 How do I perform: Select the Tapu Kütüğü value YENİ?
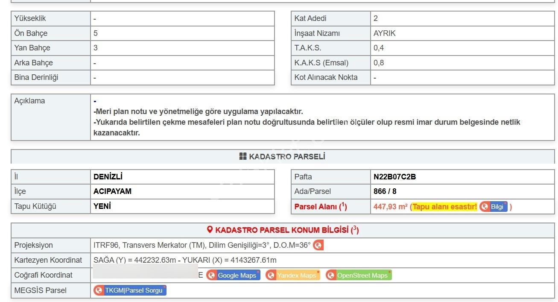point(102,206)
